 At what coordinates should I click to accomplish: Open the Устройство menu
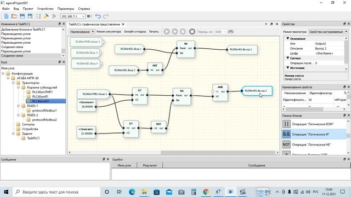[45, 9]
